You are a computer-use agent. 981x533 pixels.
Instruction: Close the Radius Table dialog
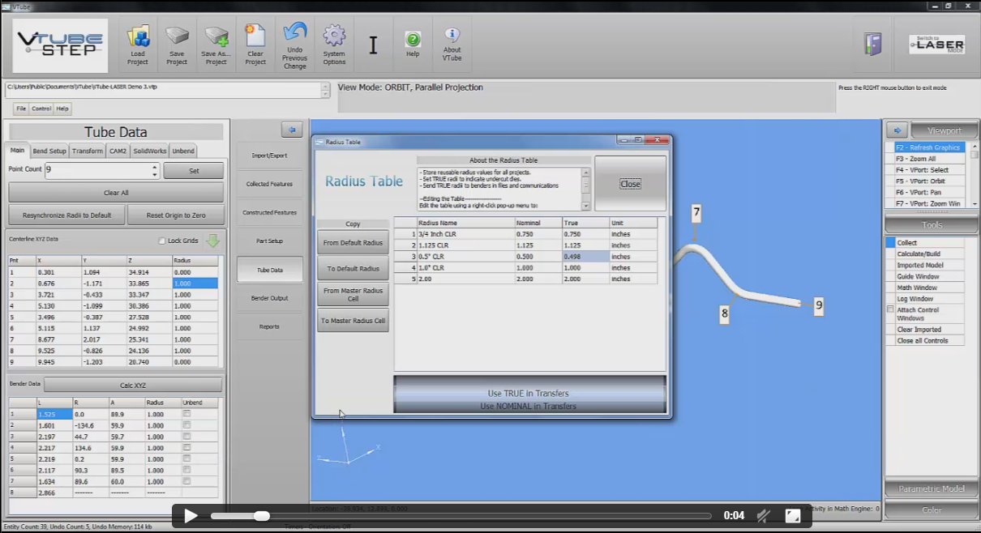(x=630, y=184)
